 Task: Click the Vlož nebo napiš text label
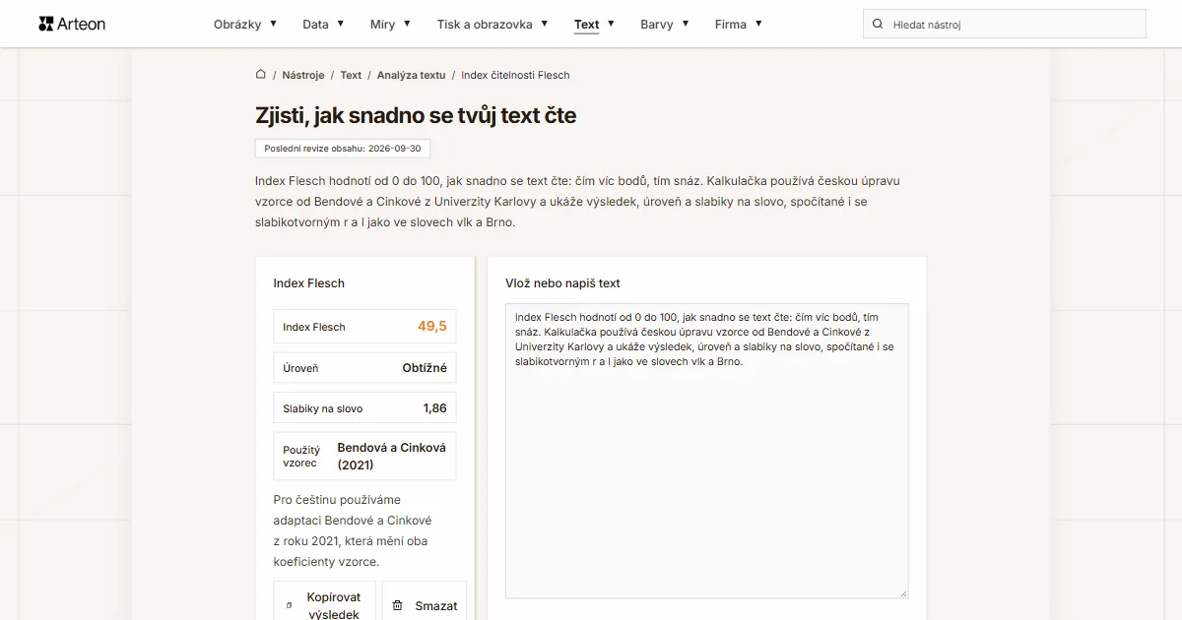point(562,283)
